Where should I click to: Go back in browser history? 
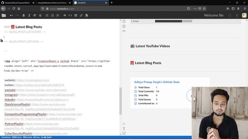tap(3, 8)
